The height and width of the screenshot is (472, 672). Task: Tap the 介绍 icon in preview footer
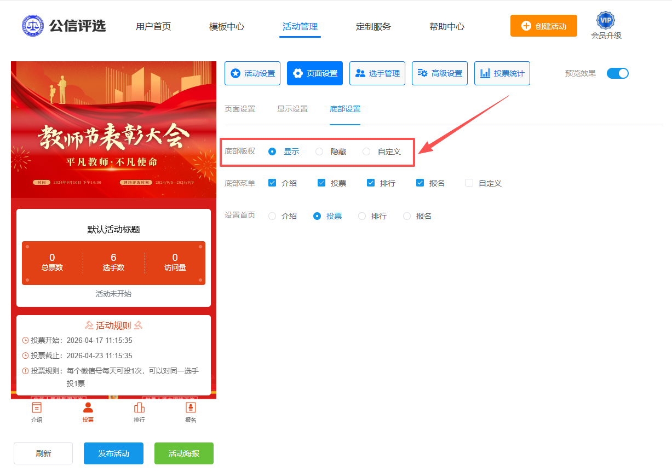click(37, 407)
